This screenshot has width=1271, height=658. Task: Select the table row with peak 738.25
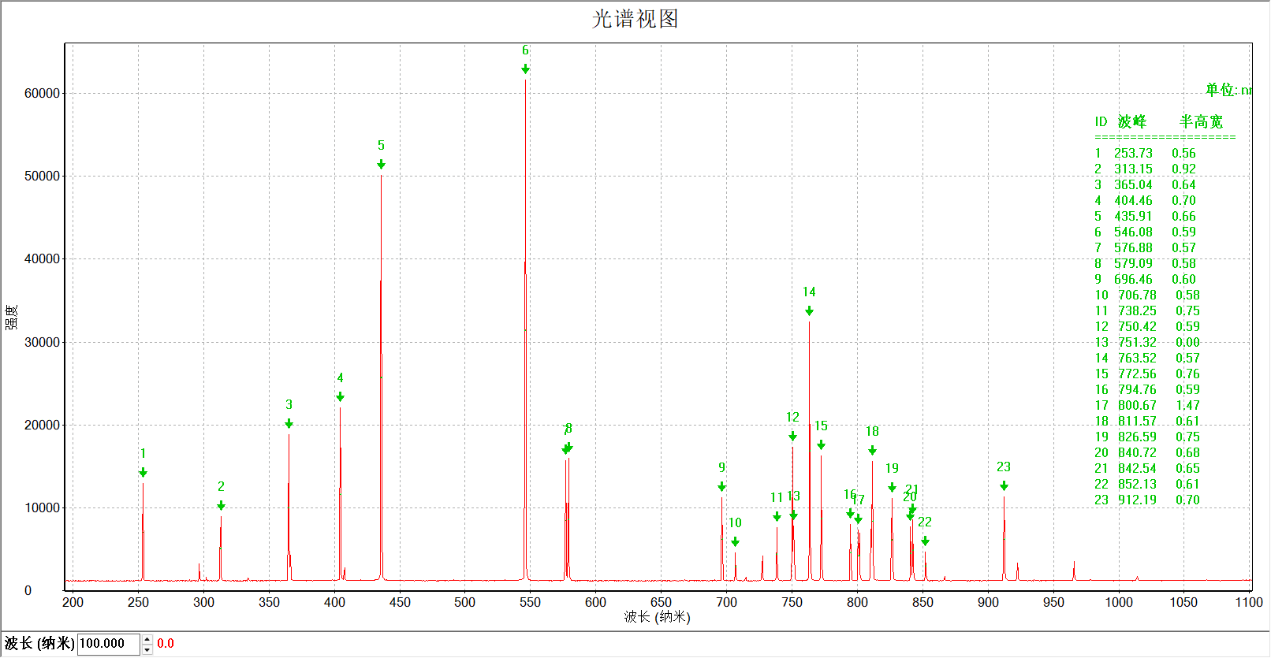point(1147,310)
